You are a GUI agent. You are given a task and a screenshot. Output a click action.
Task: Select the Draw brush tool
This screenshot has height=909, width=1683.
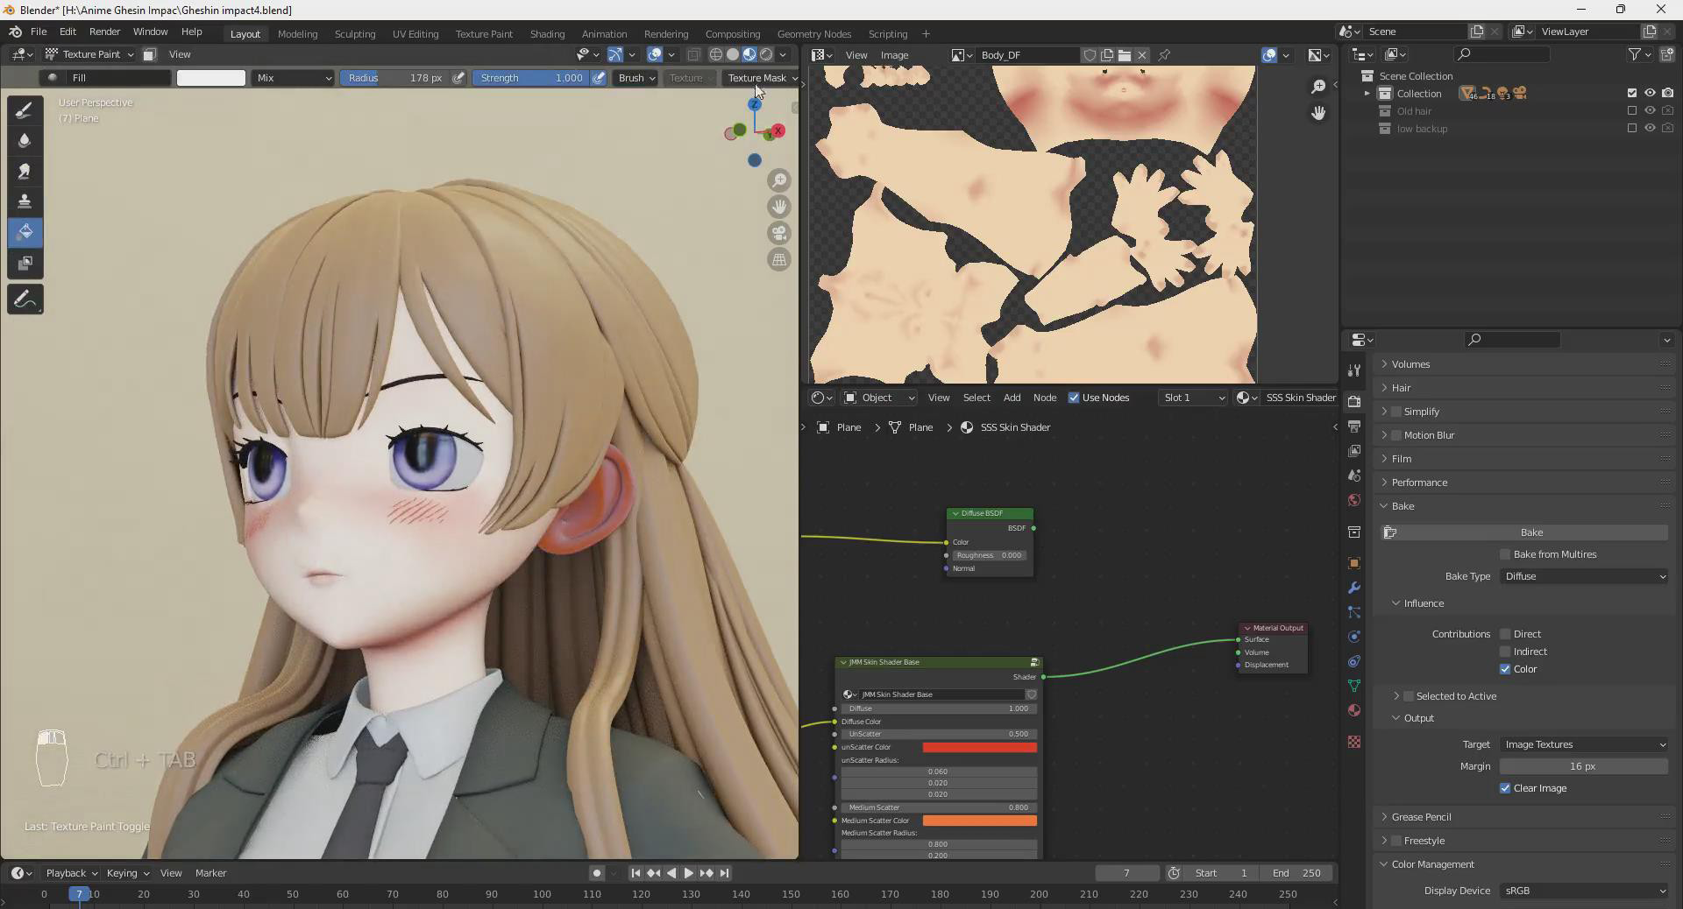tap(25, 109)
